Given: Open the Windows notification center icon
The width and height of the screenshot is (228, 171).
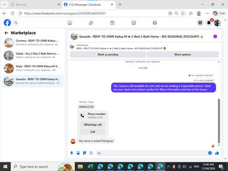Looking at the screenshot, I should [x=221, y=167].
